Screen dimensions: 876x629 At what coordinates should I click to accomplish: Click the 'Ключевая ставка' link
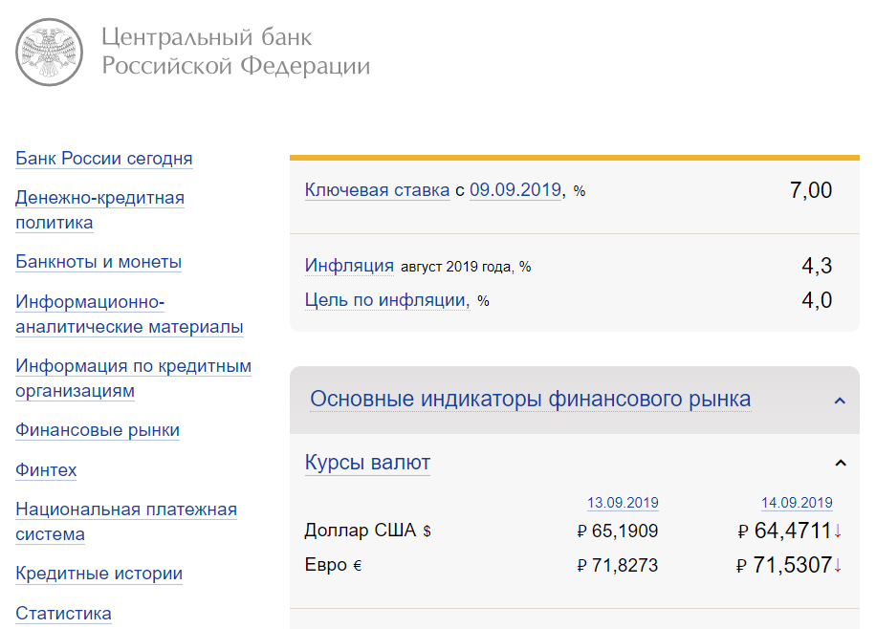(x=377, y=190)
